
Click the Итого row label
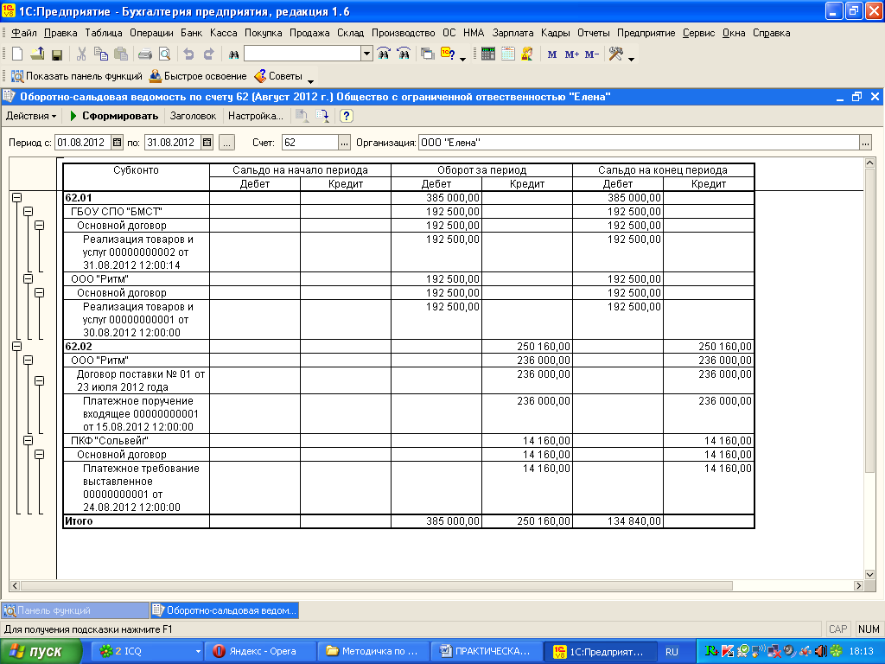[79, 520]
